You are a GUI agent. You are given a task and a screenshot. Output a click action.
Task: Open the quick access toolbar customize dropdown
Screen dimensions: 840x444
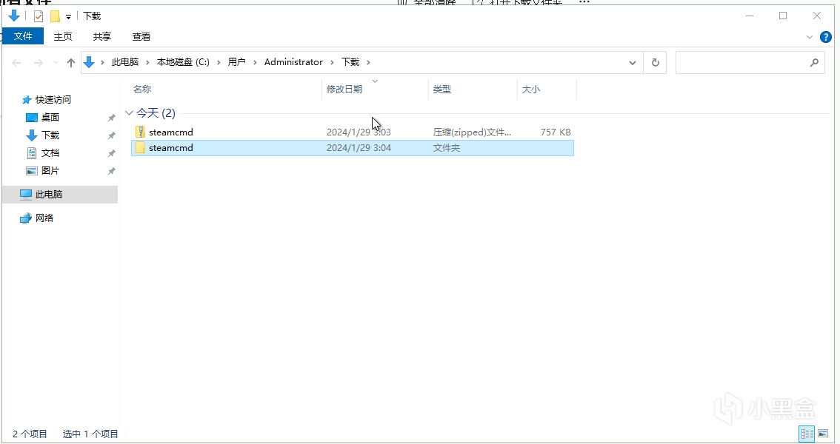coord(69,16)
